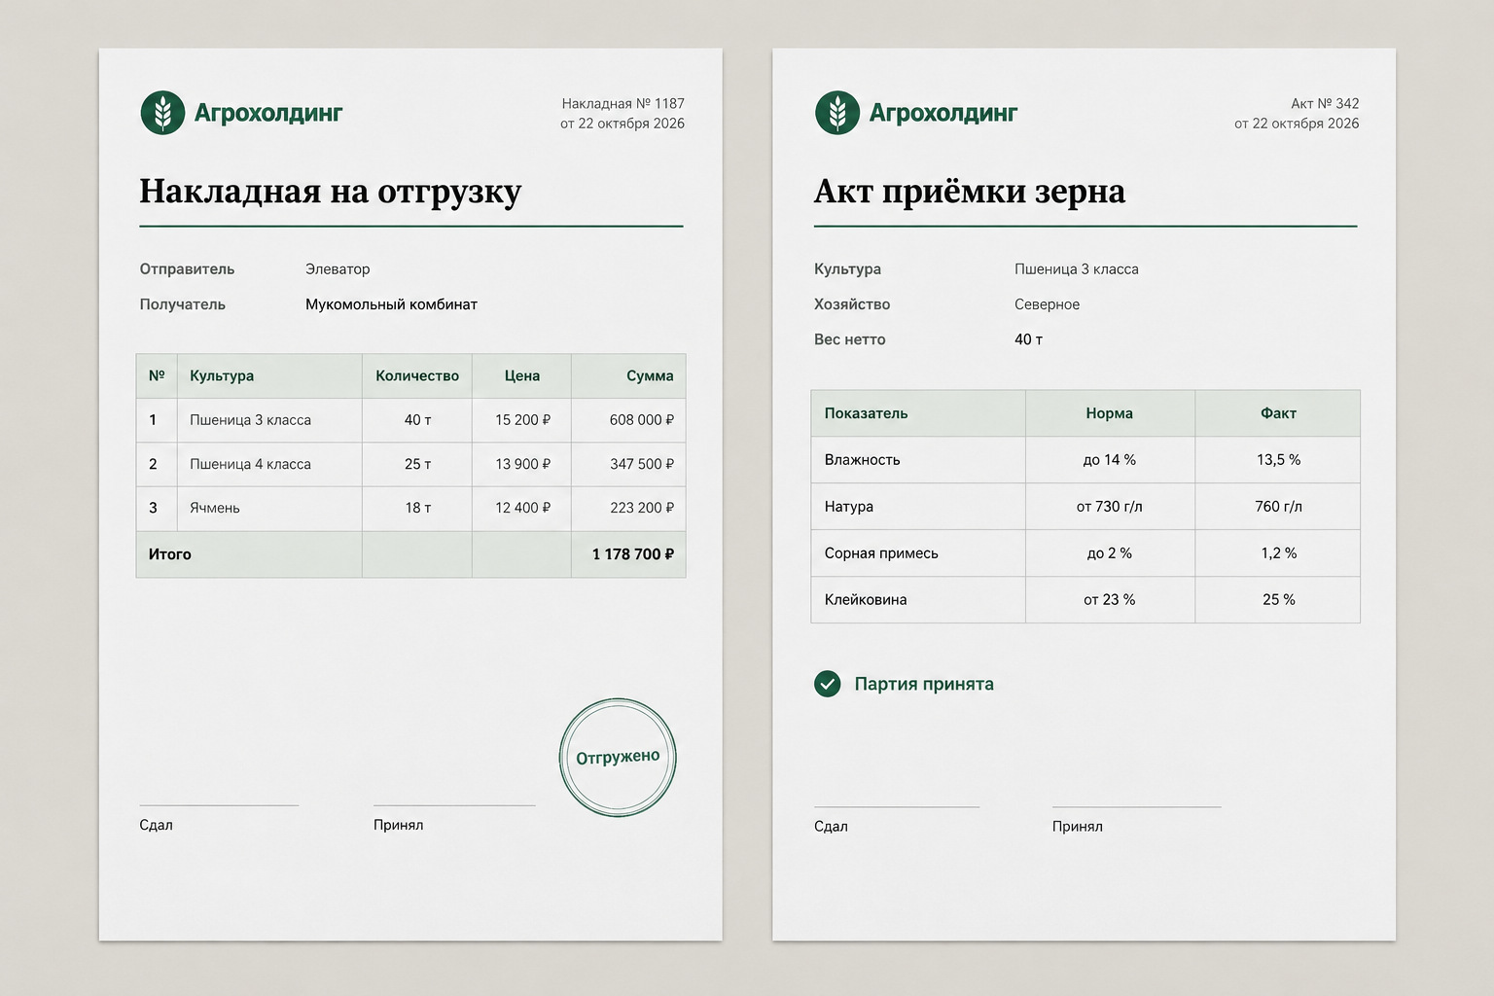Image resolution: width=1494 pixels, height=996 pixels.
Task: Click the total 1 178 700 ₽
Action: (633, 554)
